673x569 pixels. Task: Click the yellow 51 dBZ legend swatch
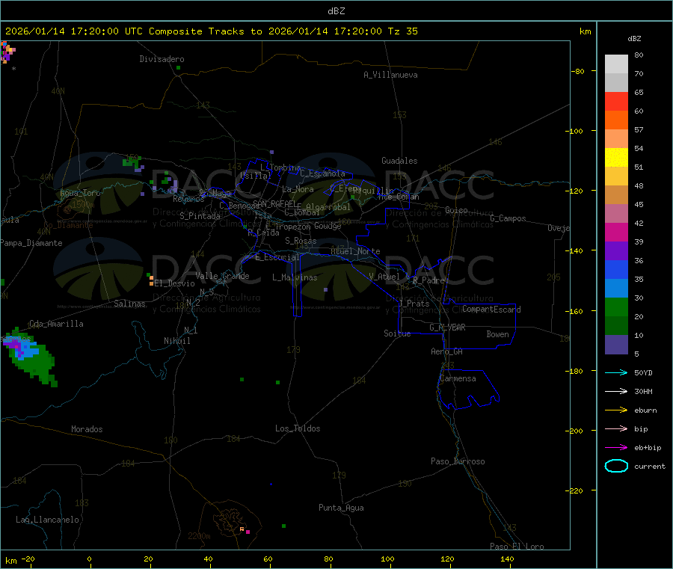click(x=616, y=158)
